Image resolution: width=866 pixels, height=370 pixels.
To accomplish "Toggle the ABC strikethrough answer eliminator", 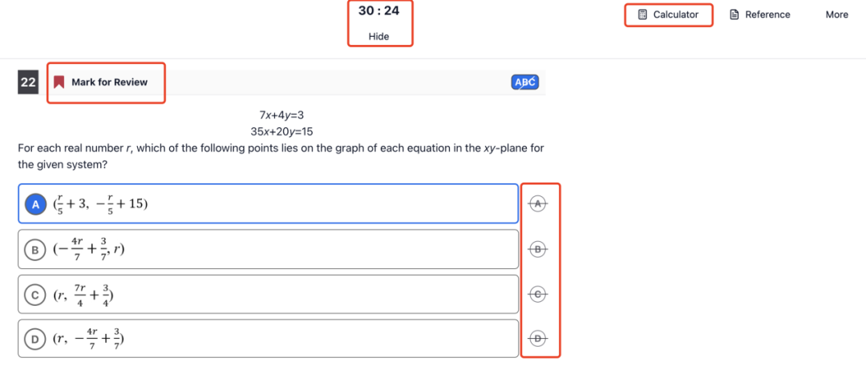I will point(525,82).
